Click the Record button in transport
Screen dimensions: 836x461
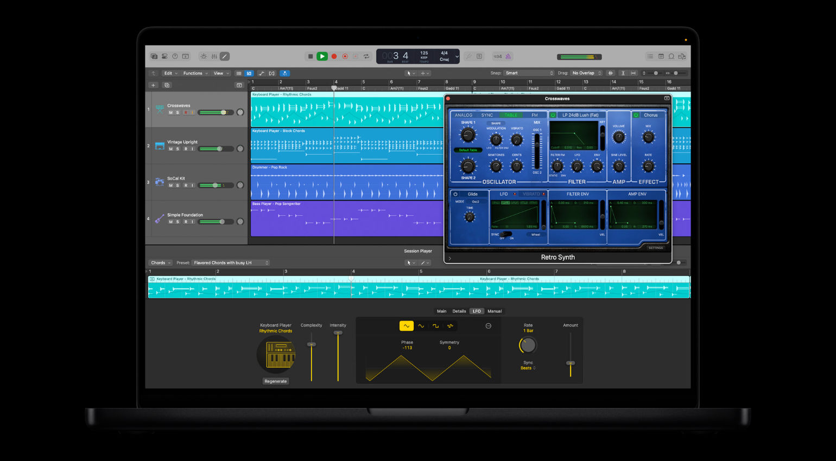(334, 56)
